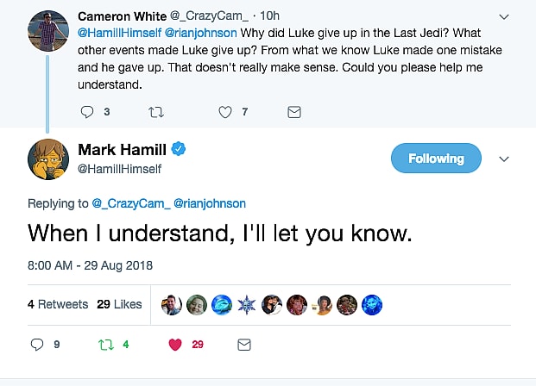View the list of 4 Retweets
The height and width of the screenshot is (386, 536).
click(58, 304)
